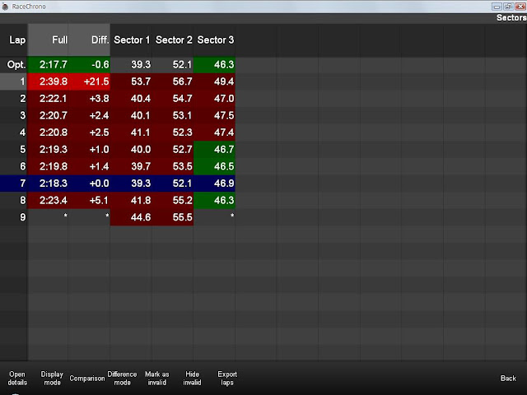This screenshot has height=395, width=527.
Task: Export laps from the bottom bar
Action: coord(227,379)
